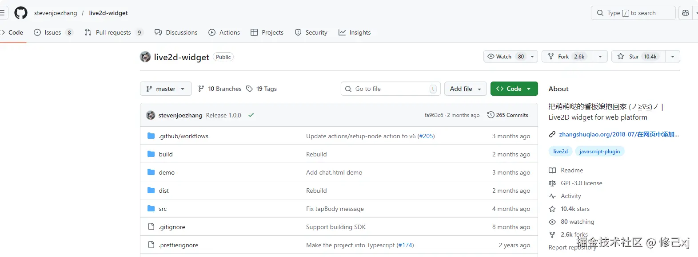Switch to the Issues tab

coord(53,32)
